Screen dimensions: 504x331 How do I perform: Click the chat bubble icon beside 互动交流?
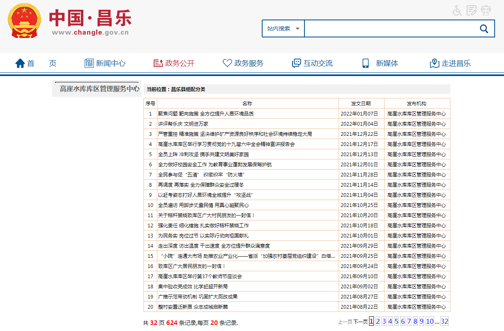point(296,63)
